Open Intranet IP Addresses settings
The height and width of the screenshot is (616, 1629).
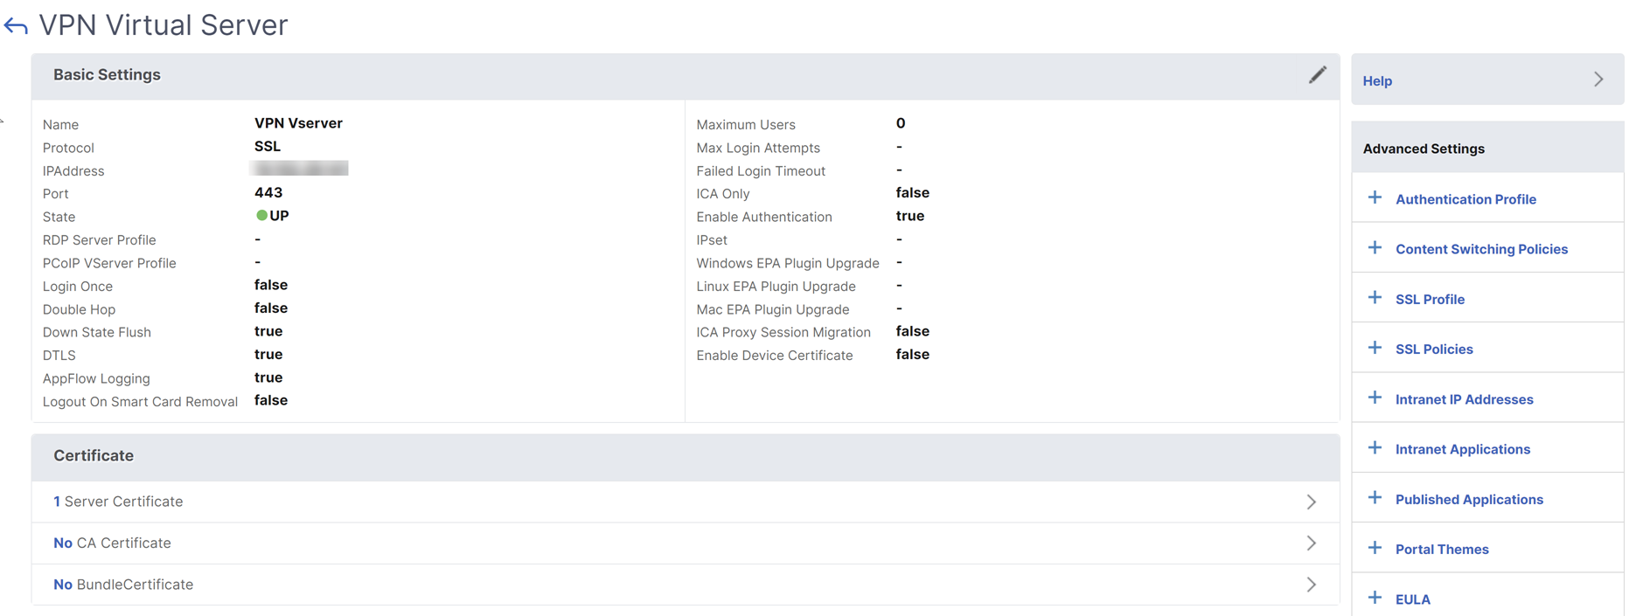tap(1464, 399)
